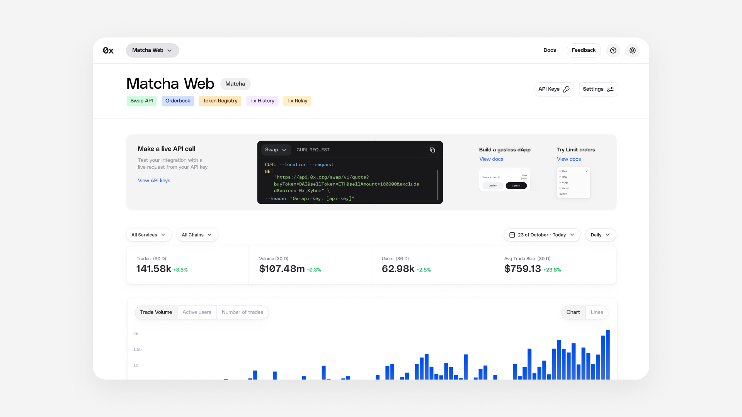Click the 0x logo

108,50
